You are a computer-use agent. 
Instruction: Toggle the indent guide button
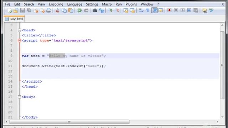coord(154,10)
